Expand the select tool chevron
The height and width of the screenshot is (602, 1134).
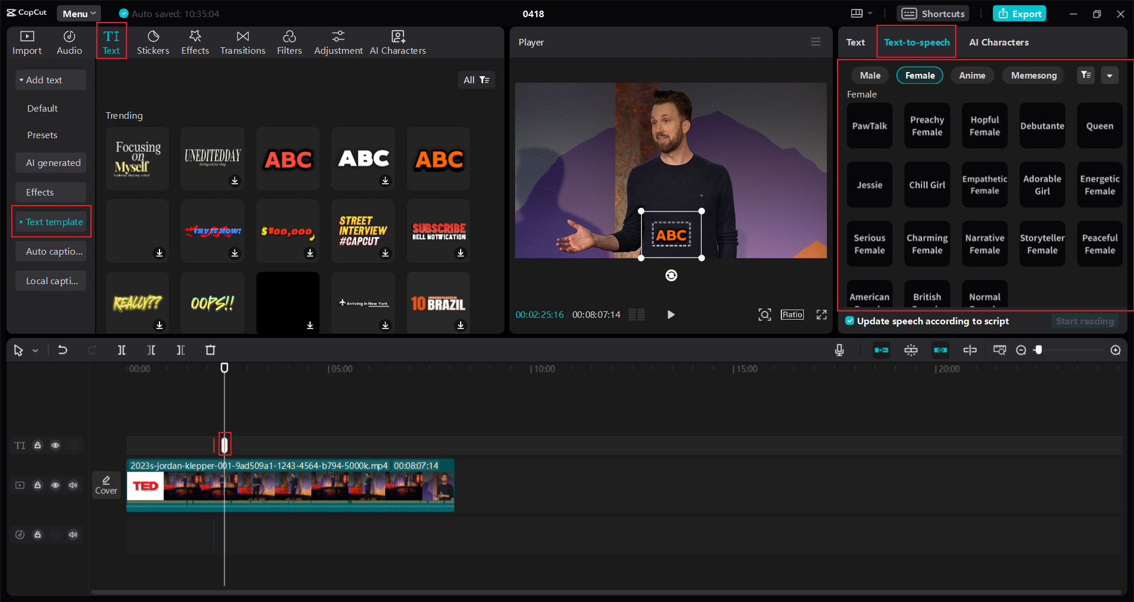click(35, 350)
